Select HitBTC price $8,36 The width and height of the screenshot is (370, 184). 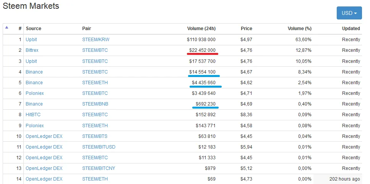click(x=247, y=115)
